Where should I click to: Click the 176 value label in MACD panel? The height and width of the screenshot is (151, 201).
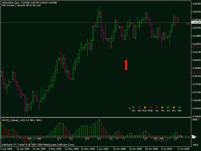coord(180,136)
